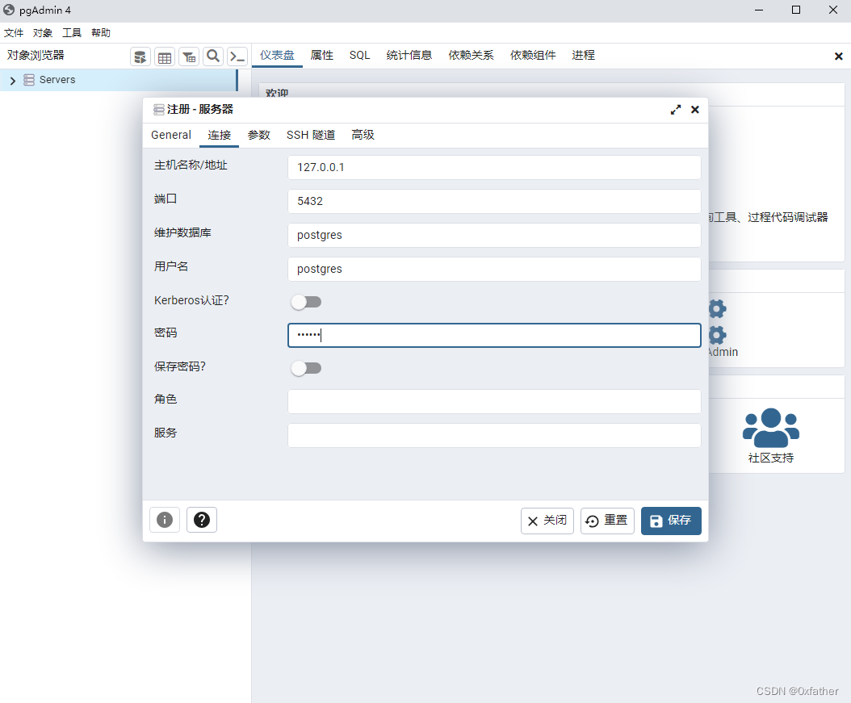851x703 pixels.
Task: Click the Search Objects magnifier icon
Action: click(212, 56)
